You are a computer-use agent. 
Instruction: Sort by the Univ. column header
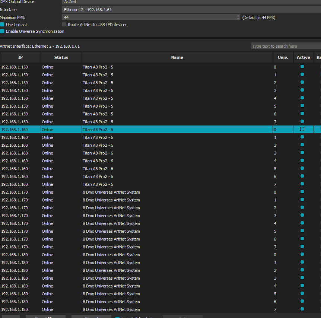tap(283, 57)
